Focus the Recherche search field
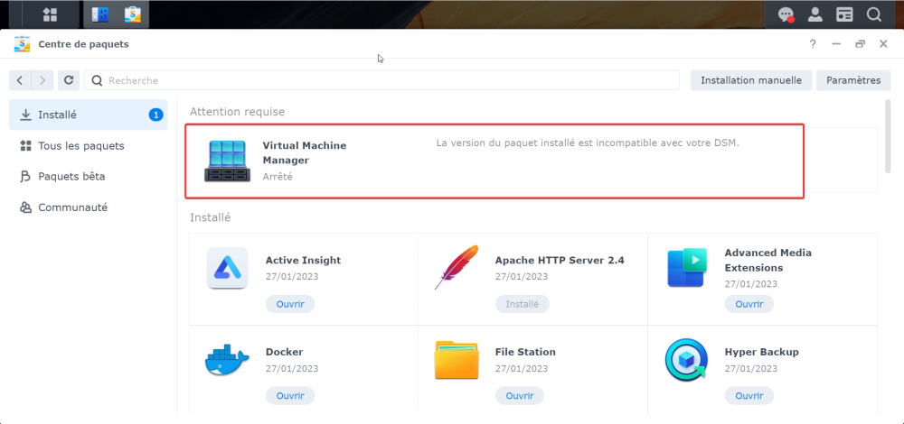904x424 pixels. 381,80
